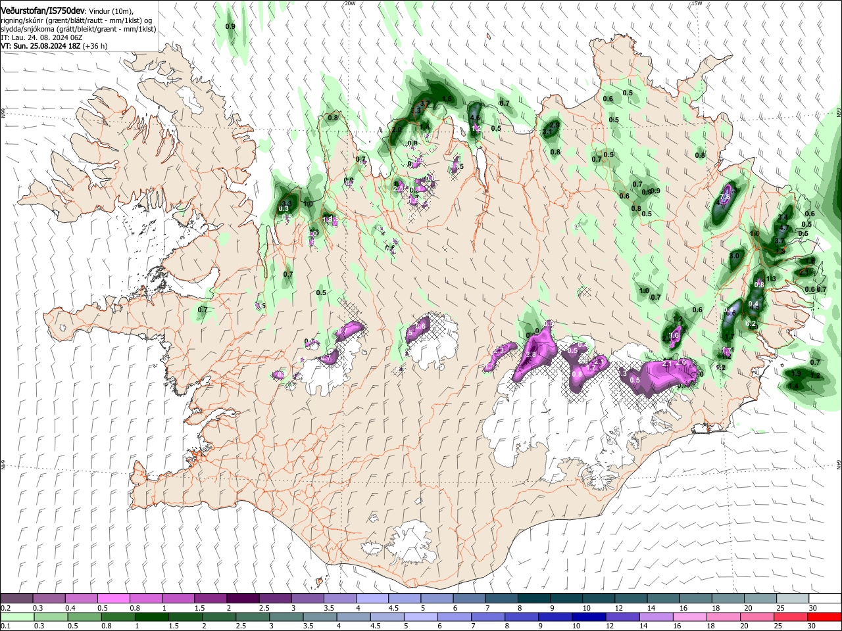Screen dimensions: 842x631
Task: Click the light pink 16 swatch, lower legend row
Action: coord(689,617)
